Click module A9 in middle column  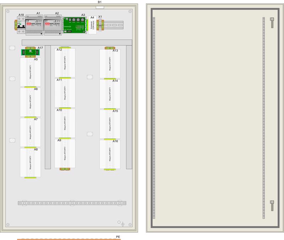pyautogui.click(x=65, y=154)
